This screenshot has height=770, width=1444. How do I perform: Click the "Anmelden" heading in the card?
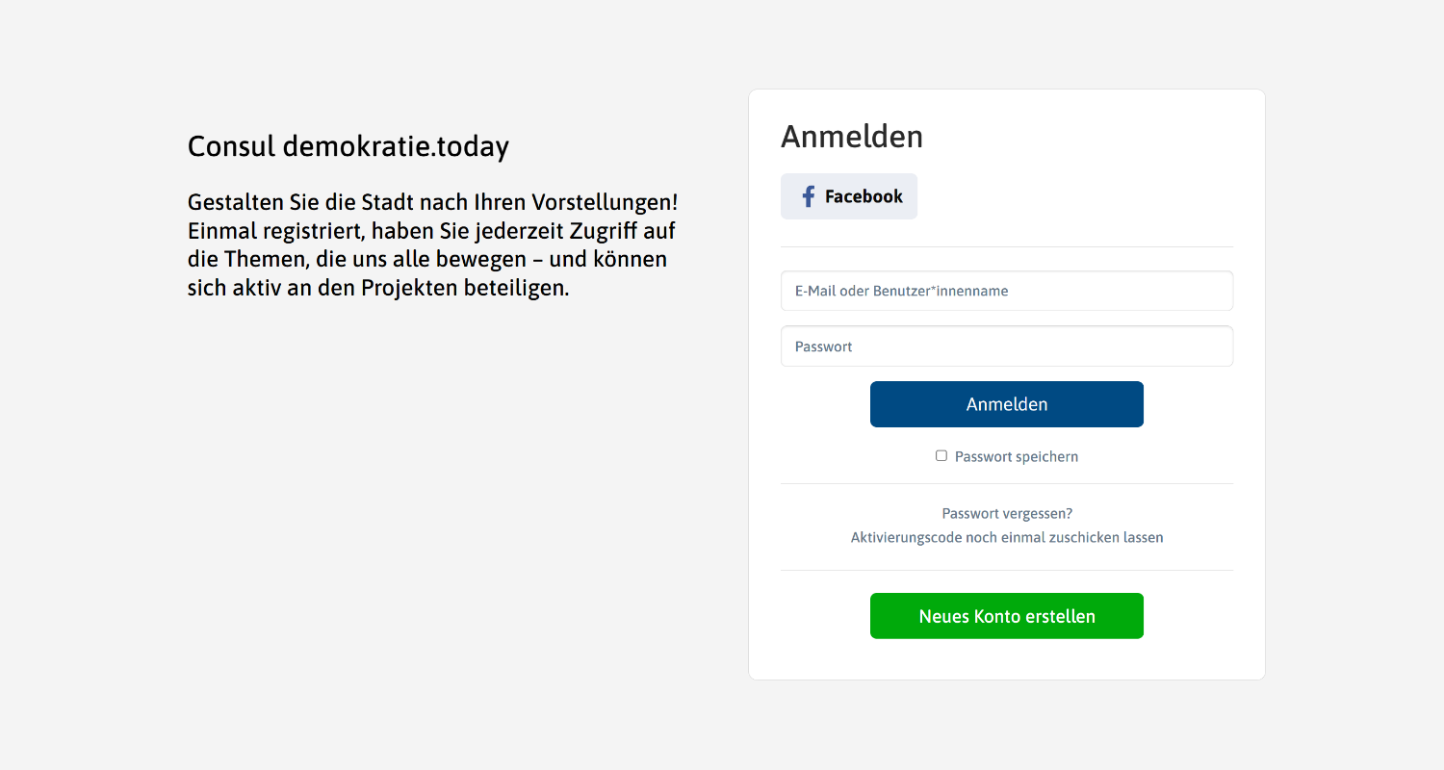pos(851,137)
